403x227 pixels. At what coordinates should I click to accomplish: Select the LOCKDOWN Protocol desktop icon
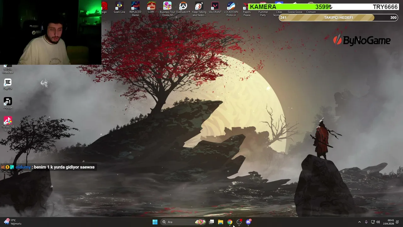(231, 9)
